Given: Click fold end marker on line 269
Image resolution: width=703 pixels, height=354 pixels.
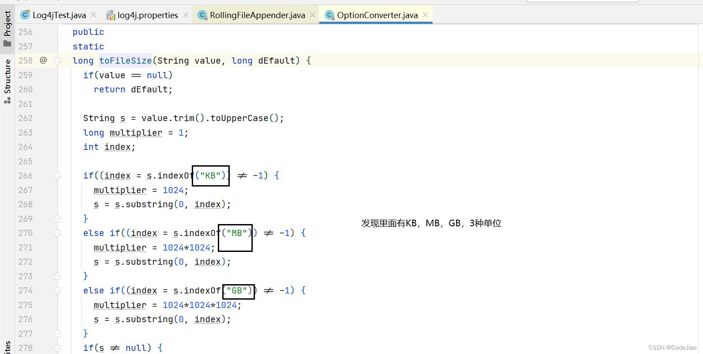Looking at the screenshot, I should (x=57, y=218).
